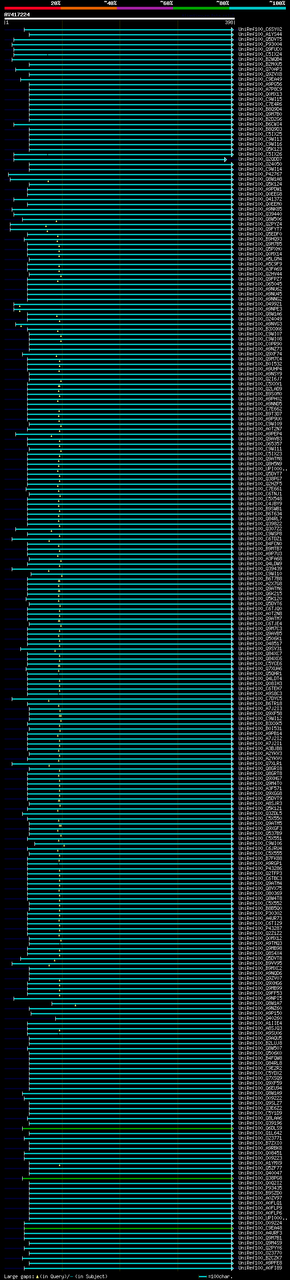Select the UniRef100_B2M0U5 label

260,64
